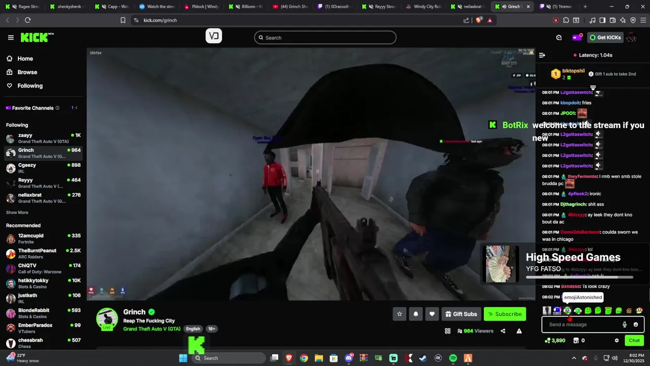Open nellaxbrat channel in sidebar

[x=43, y=198]
